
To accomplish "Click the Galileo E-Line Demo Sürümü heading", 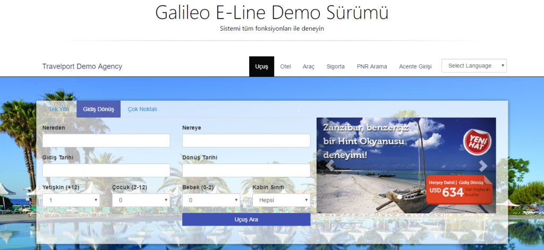I will coord(271,13).
